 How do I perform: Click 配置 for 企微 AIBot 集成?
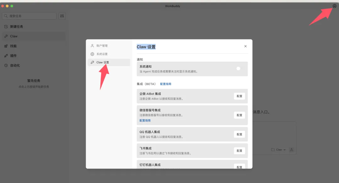pos(239,96)
